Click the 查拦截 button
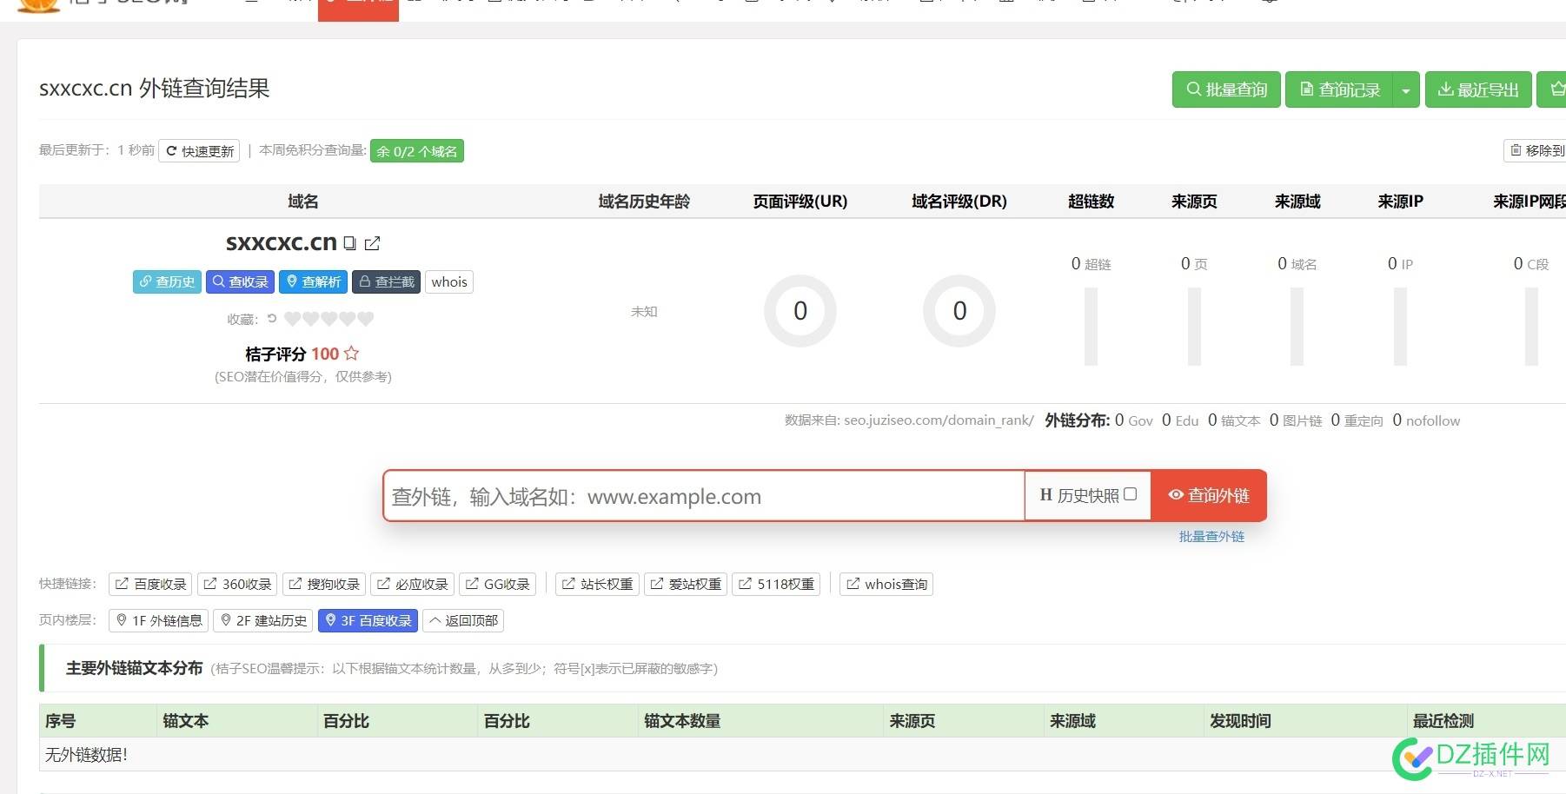Screen dimensions: 1566x794 387,281
